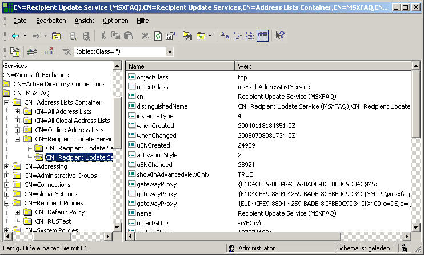Select CN=Microsoft Exchange in the tree
The height and width of the screenshot is (255, 424).
pyautogui.click(x=36, y=75)
